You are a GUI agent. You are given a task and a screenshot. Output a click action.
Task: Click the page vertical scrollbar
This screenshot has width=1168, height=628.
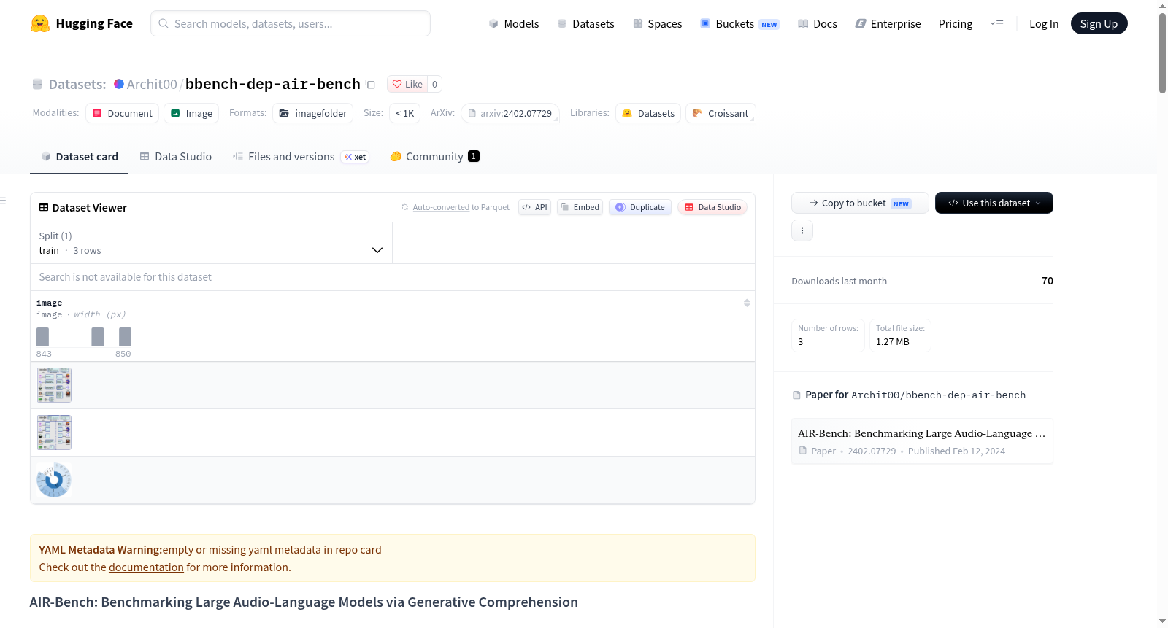coord(1162,53)
